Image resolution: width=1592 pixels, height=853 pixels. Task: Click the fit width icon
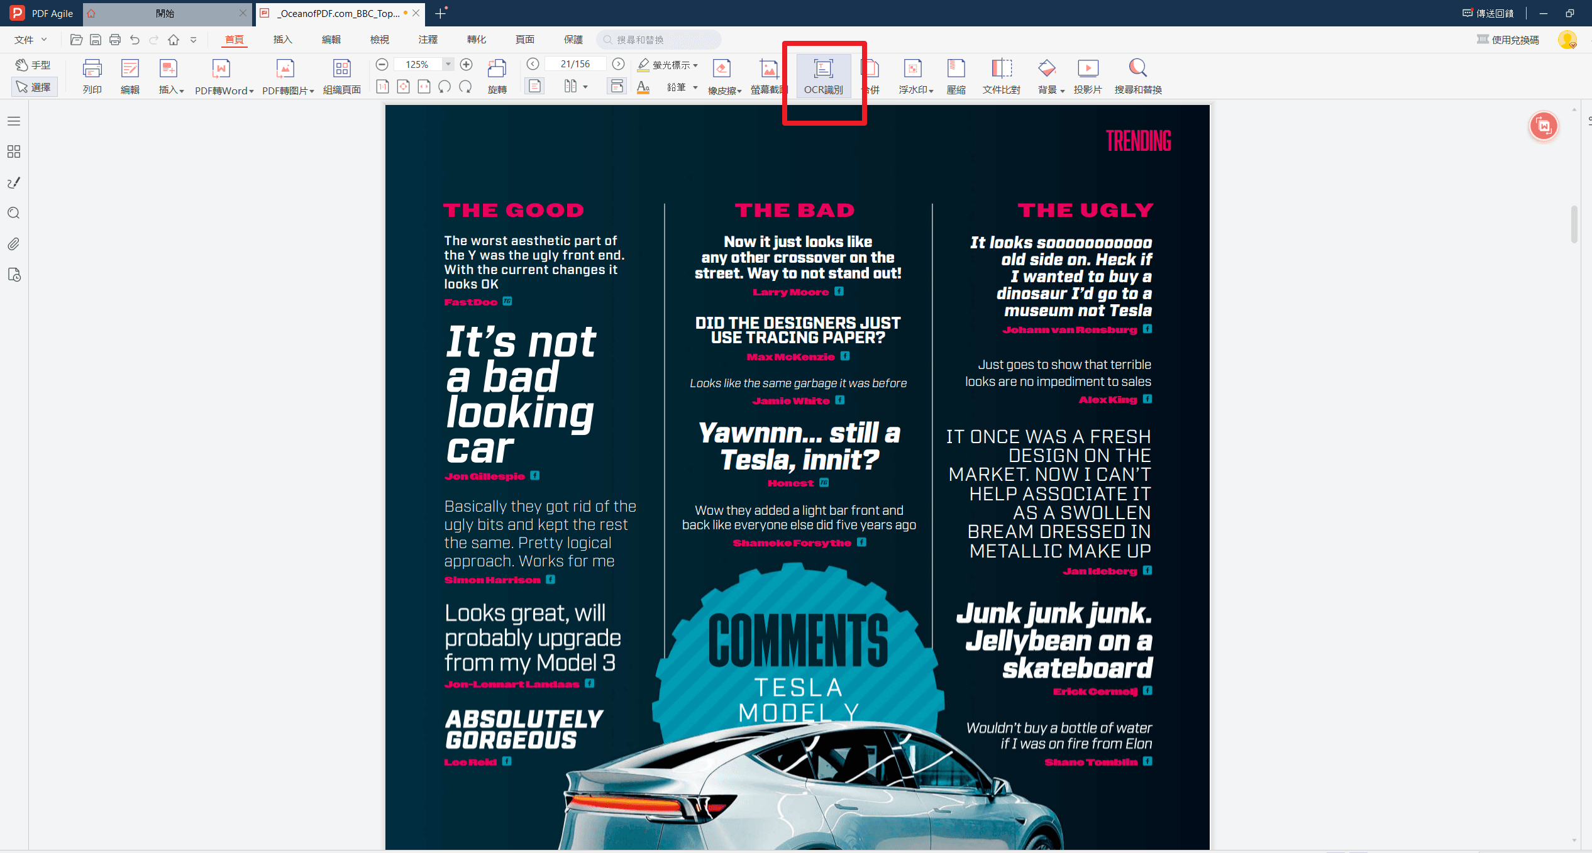tap(424, 87)
